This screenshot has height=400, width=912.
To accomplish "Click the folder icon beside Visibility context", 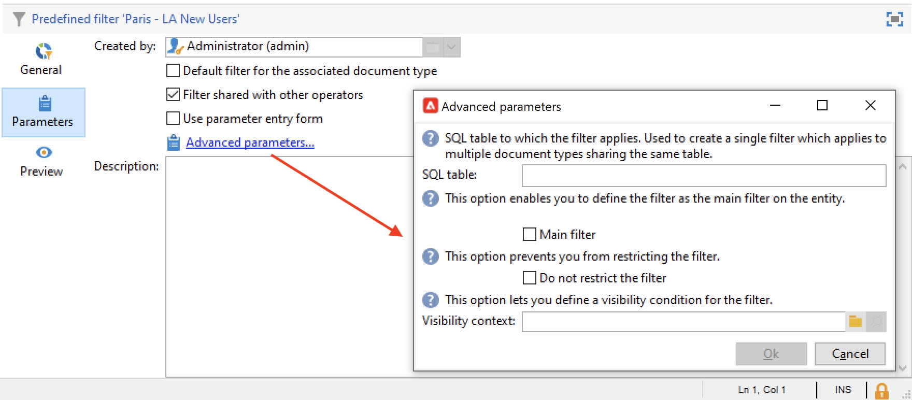I will (x=856, y=322).
